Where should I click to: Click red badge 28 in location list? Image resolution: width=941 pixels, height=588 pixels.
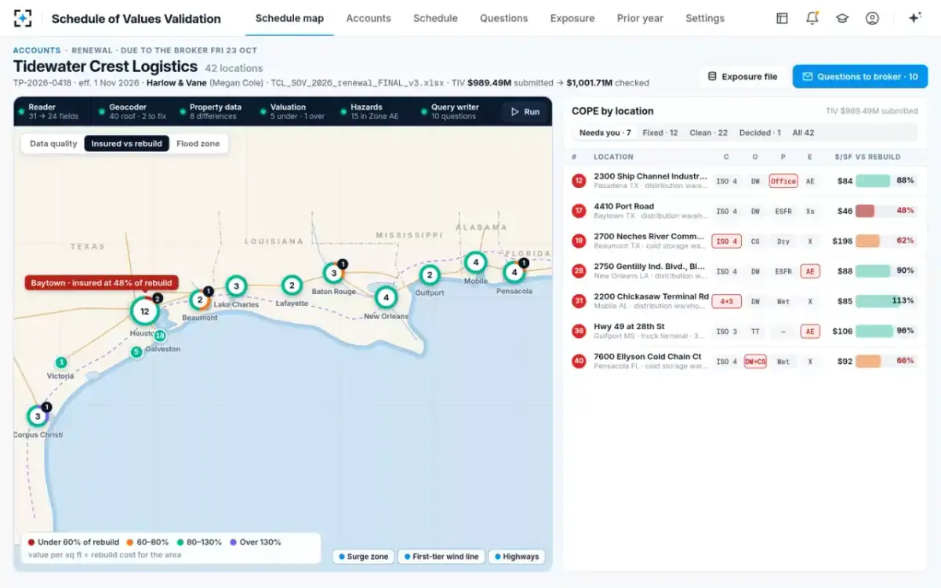coord(579,271)
